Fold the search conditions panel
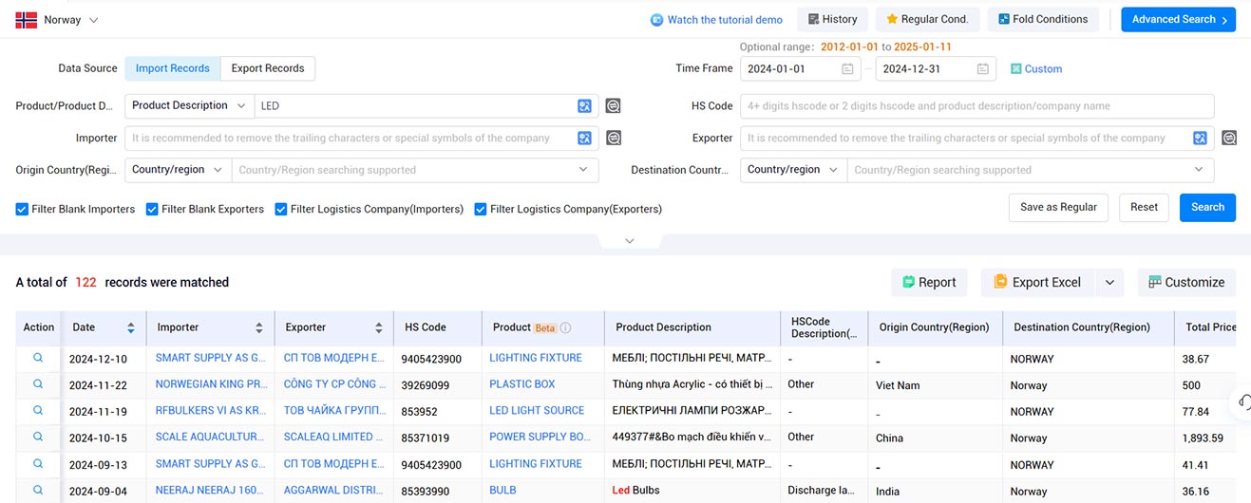This screenshot has height=503, width=1251. click(x=1043, y=19)
